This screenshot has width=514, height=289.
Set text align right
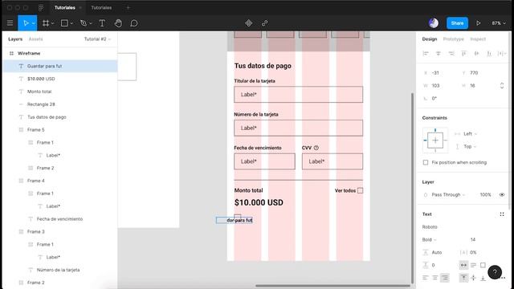point(445,278)
